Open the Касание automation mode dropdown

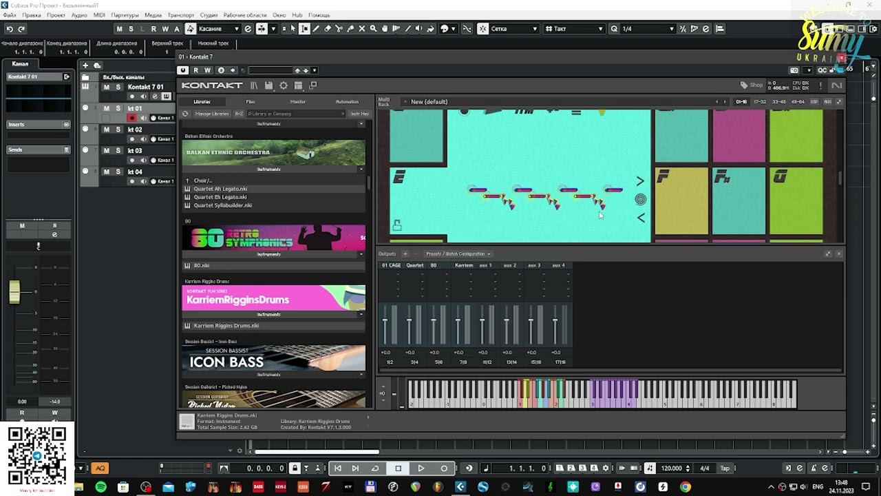(x=237, y=29)
